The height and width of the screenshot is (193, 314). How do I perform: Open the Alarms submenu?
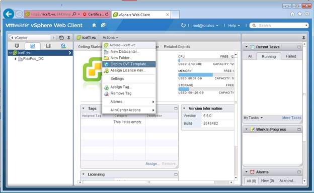pos(129,102)
